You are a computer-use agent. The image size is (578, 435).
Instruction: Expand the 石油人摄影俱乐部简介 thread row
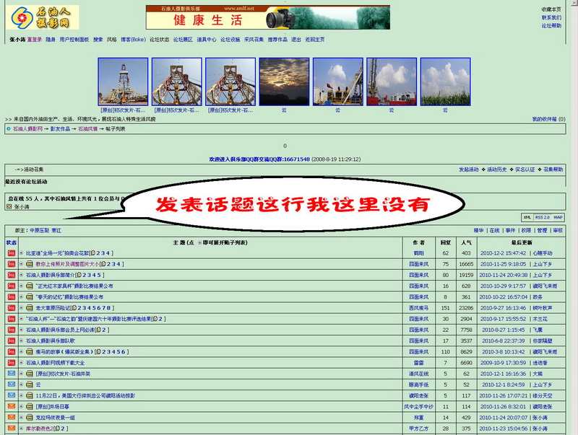tap(22, 275)
